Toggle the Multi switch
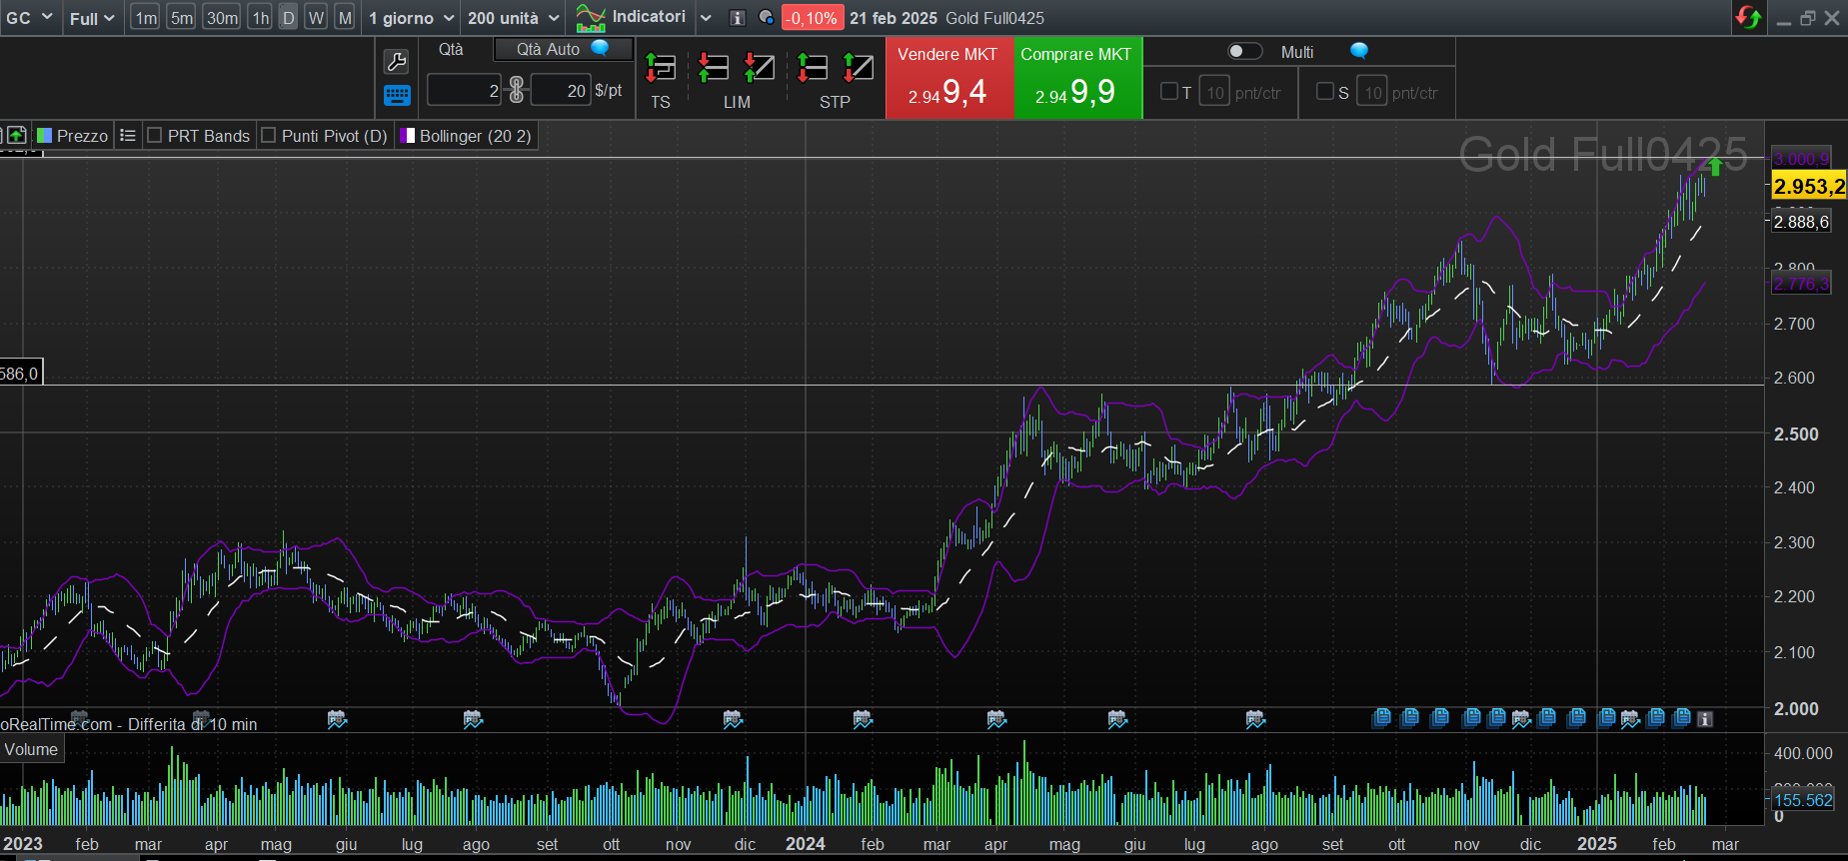The height and width of the screenshot is (861, 1848). click(x=1244, y=51)
